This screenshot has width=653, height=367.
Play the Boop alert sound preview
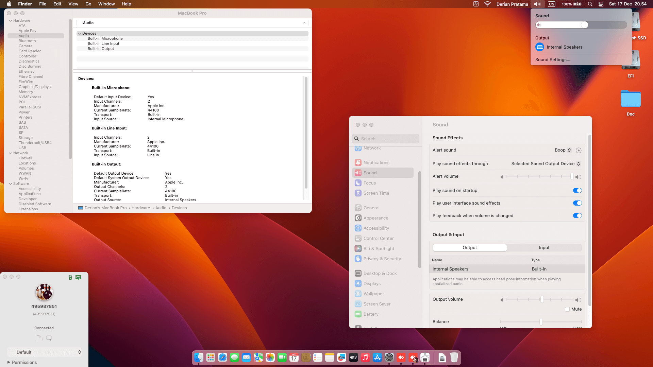pos(579,150)
